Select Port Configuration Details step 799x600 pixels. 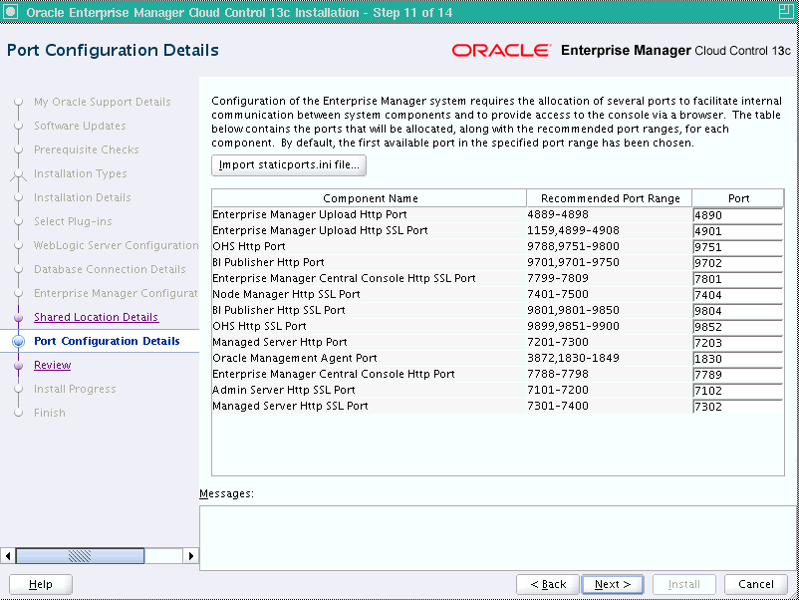click(x=107, y=341)
